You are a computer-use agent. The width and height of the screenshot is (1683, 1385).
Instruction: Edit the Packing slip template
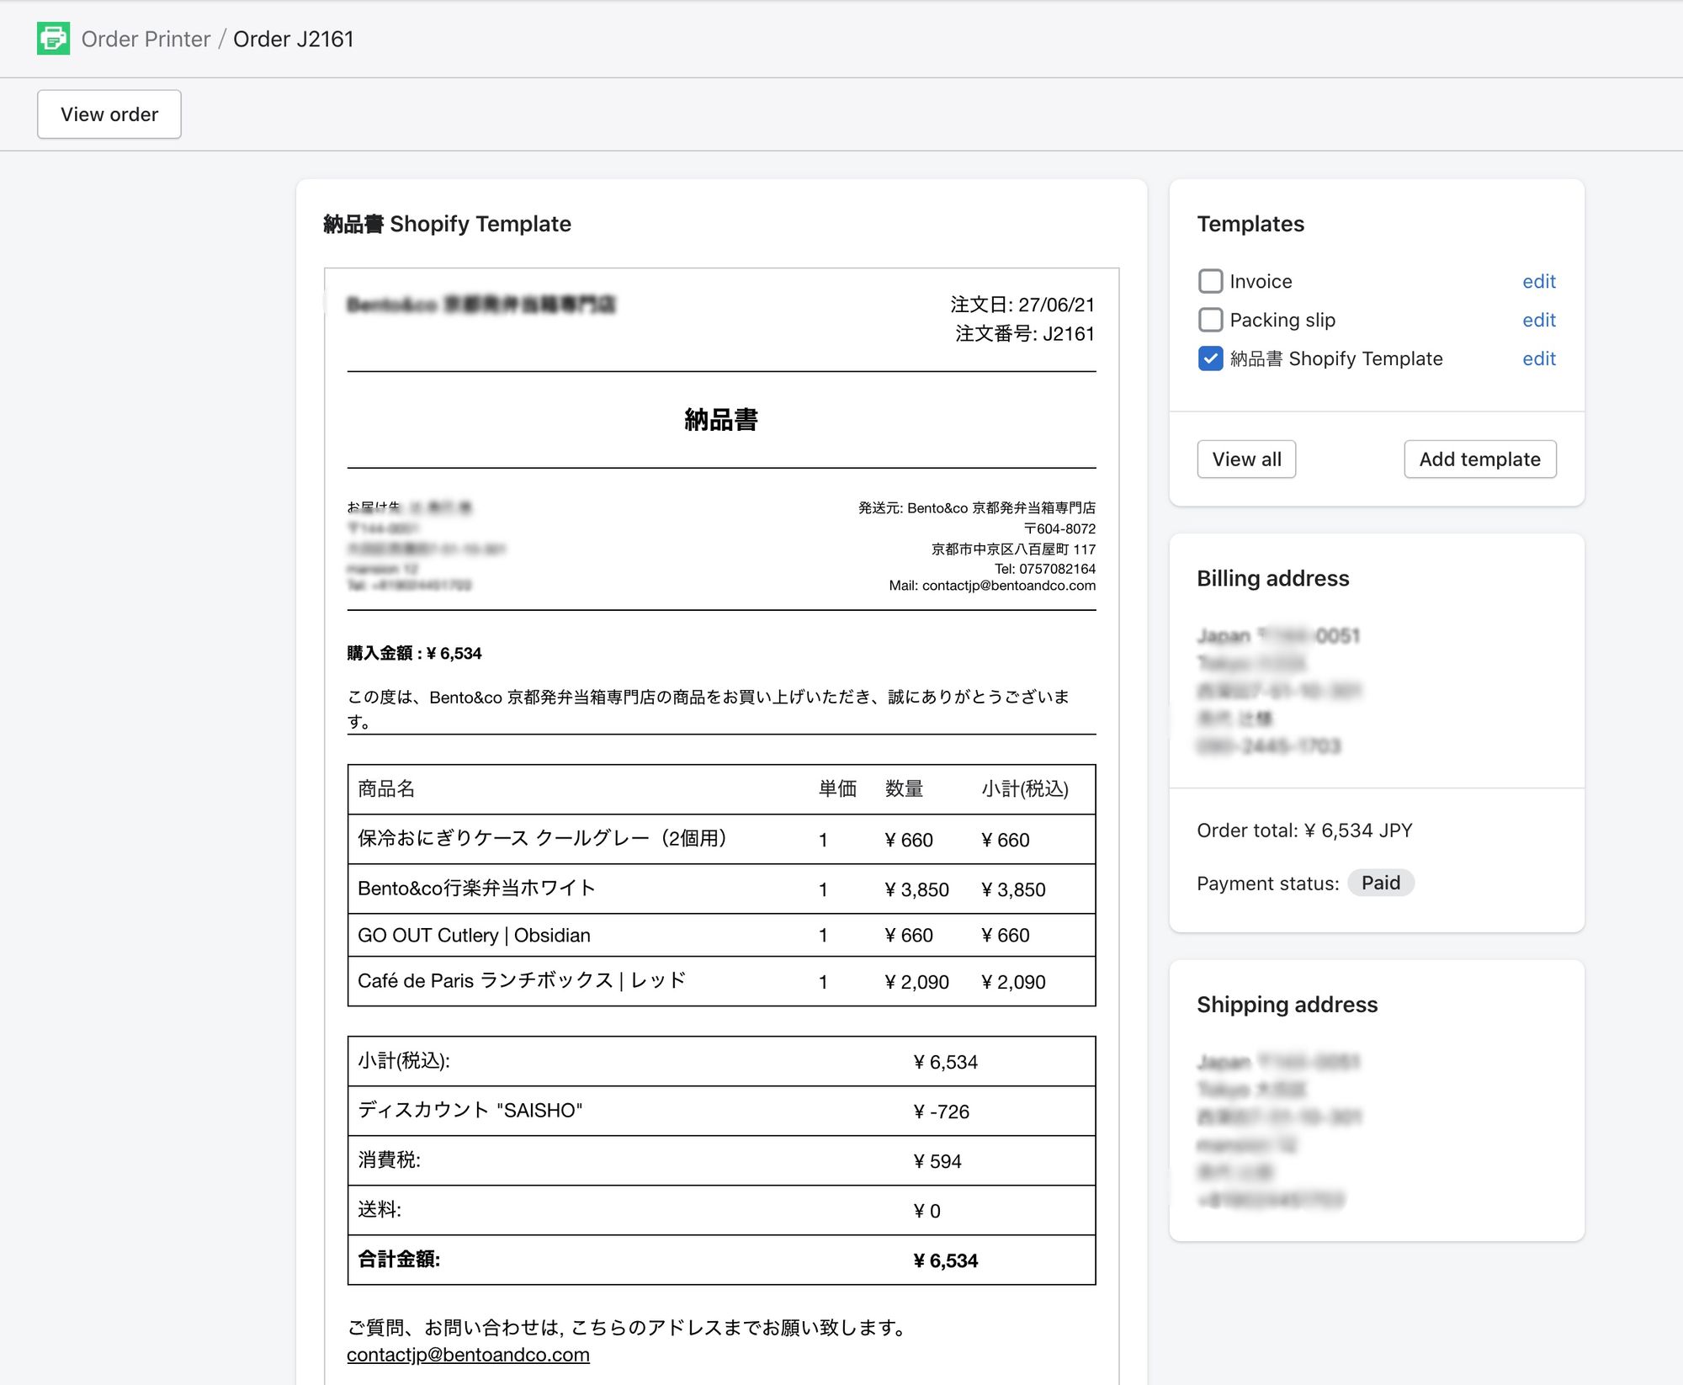[1538, 320]
